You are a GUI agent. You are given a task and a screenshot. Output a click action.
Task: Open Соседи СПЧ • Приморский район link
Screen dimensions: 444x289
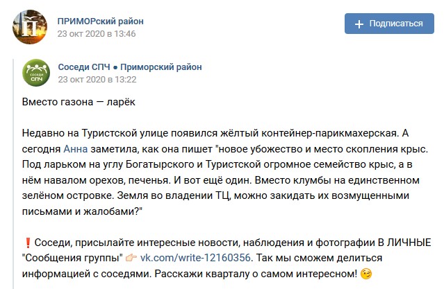[x=130, y=67]
